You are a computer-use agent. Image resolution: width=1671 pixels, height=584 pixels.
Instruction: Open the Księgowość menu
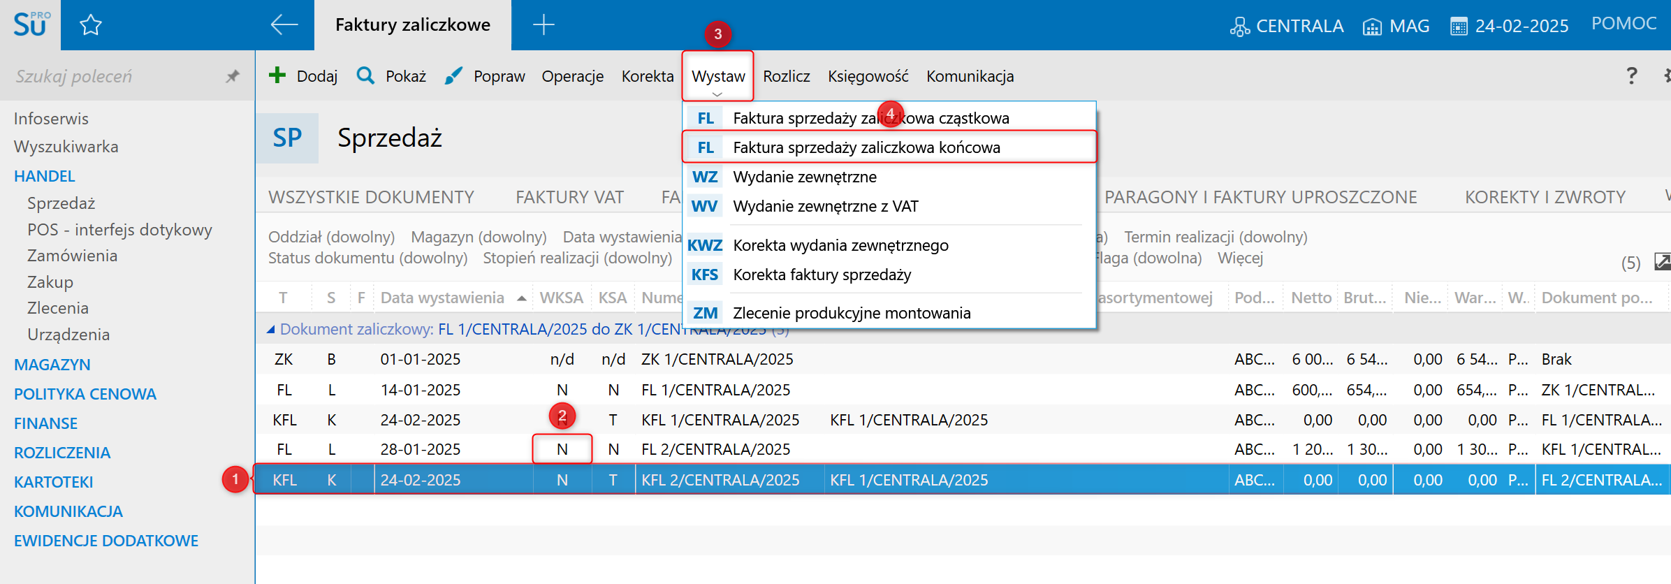tap(868, 76)
